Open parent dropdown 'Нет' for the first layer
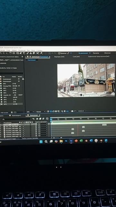 pyautogui.click(x=43, y=124)
